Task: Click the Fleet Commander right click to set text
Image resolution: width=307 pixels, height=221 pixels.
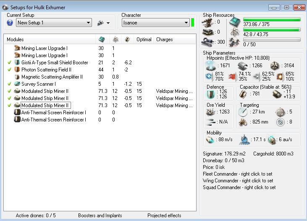Action: click(237, 174)
